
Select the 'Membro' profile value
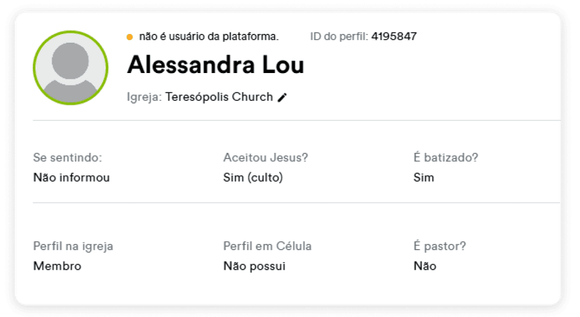tap(57, 266)
